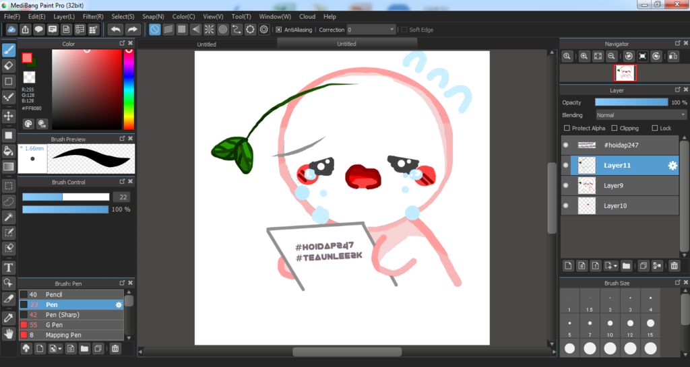
Task: Turn snap off with the blue circle icon
Action: tap(154, 30)
